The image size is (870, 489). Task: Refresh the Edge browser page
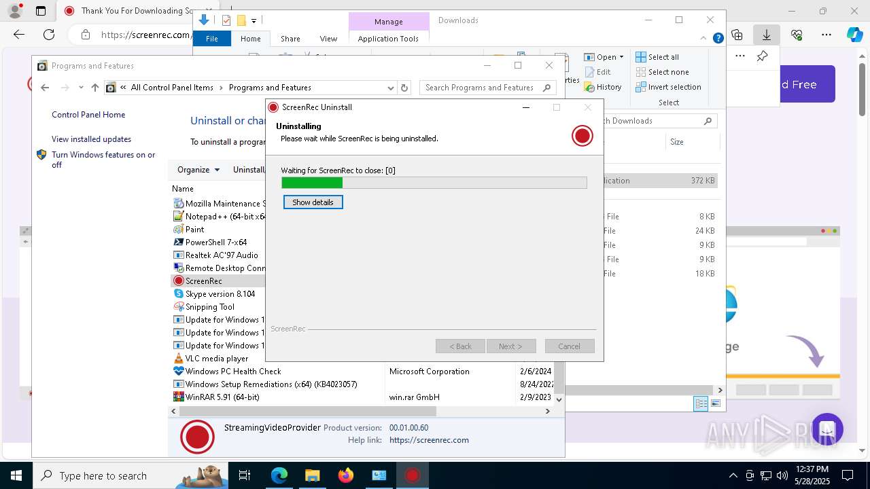49,35
